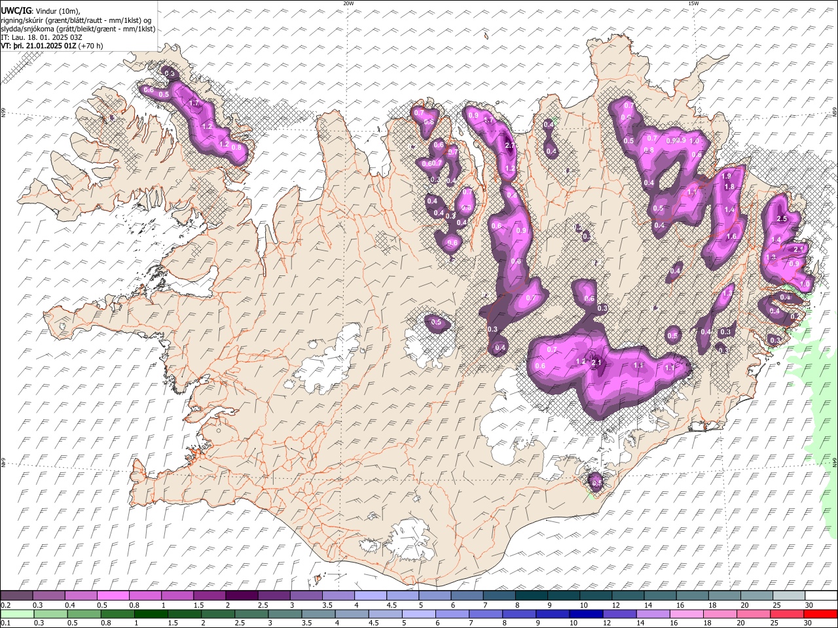
Task: Pick the medium green 0.5–0.8 rain legend swatch
Action: pyautogui.click(x=84, y=614)
